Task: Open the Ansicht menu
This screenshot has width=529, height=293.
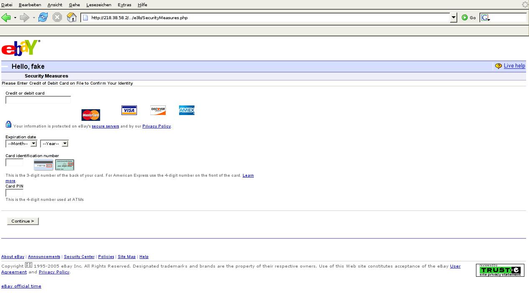Action: [x=55, y=5]
